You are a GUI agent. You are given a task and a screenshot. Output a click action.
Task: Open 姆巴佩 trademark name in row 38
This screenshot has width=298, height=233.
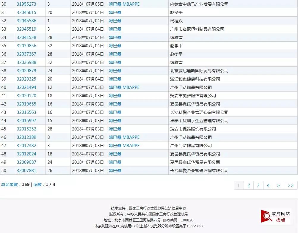115,71
